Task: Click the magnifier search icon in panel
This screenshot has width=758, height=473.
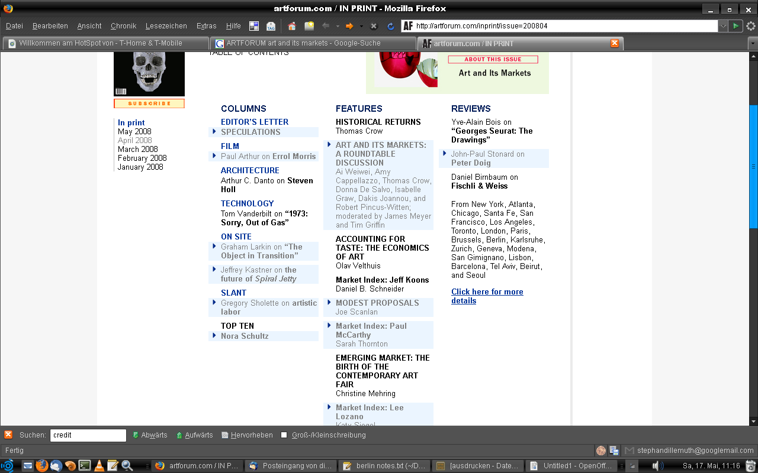Action: click(127, 465)
